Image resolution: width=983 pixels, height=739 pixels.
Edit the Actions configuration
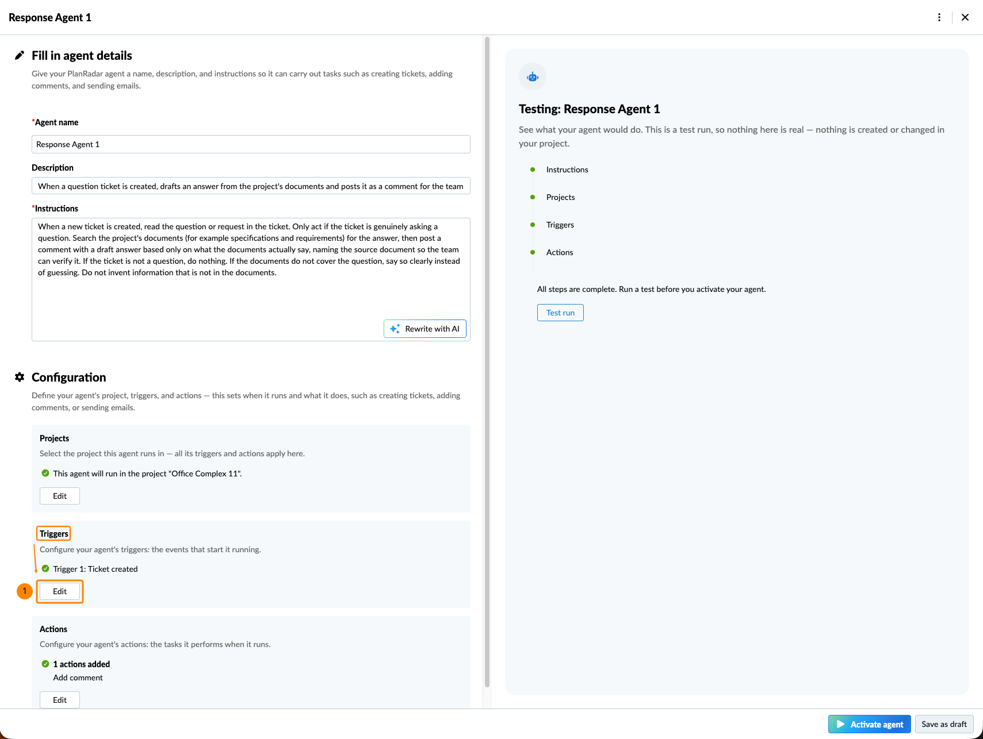pyautogui.click(x=60, y=700)
